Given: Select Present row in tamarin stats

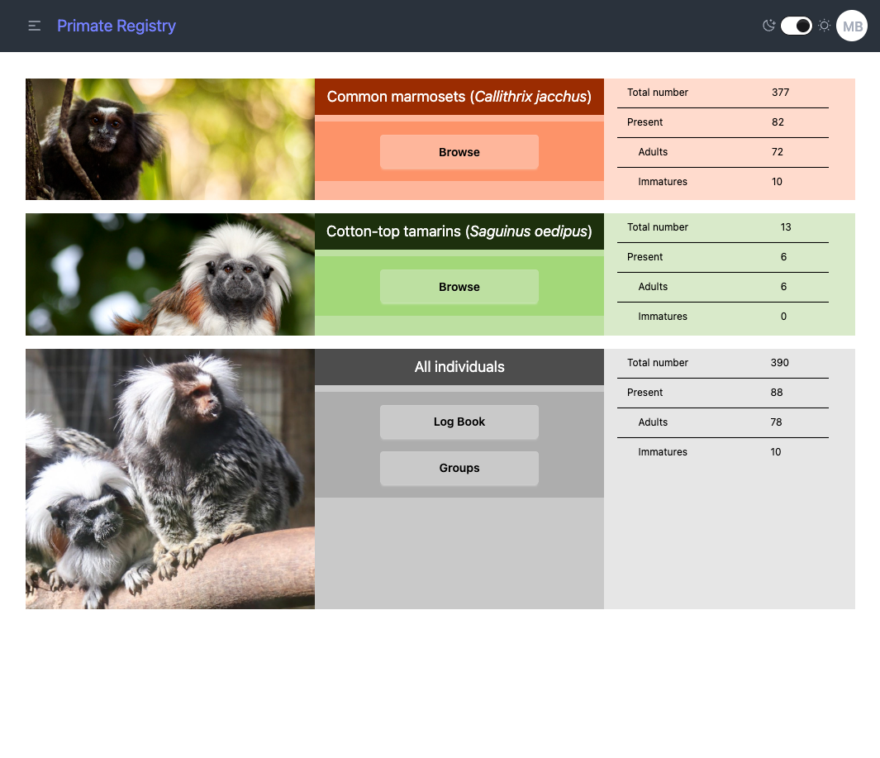Looking at the screenshot, I should 722,257.
